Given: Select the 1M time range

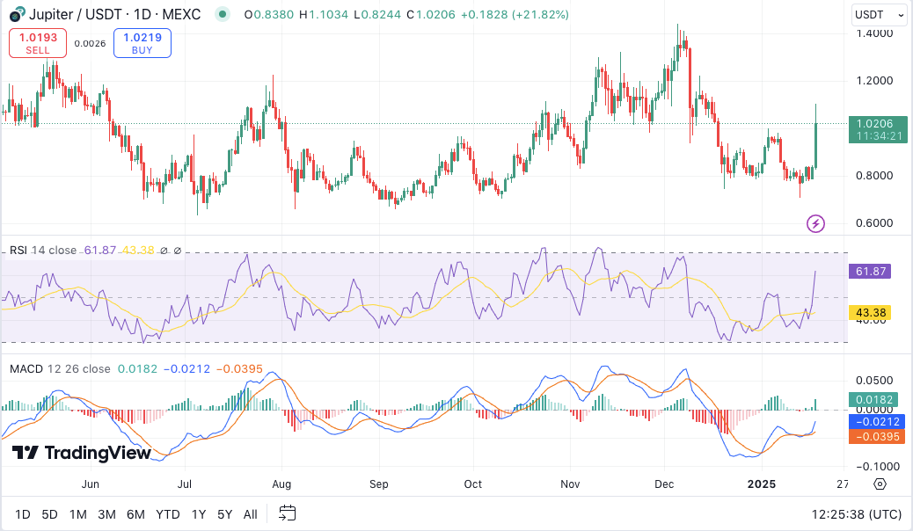Looking at the screenshot, I should [78, 514].
